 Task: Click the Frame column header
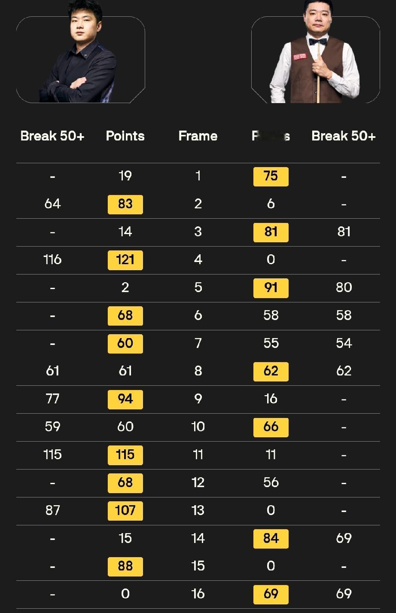198,136
